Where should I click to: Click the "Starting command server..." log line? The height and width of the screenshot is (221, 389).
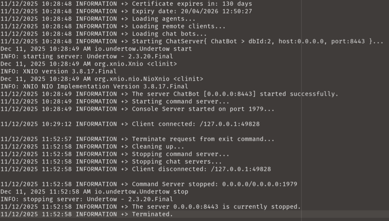click(x=181, y=102)
